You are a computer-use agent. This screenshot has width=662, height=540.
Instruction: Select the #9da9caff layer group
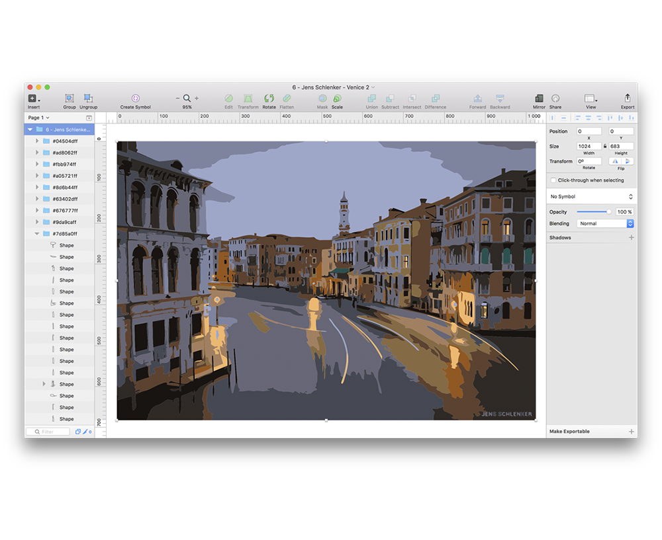(x=59, y=222)
